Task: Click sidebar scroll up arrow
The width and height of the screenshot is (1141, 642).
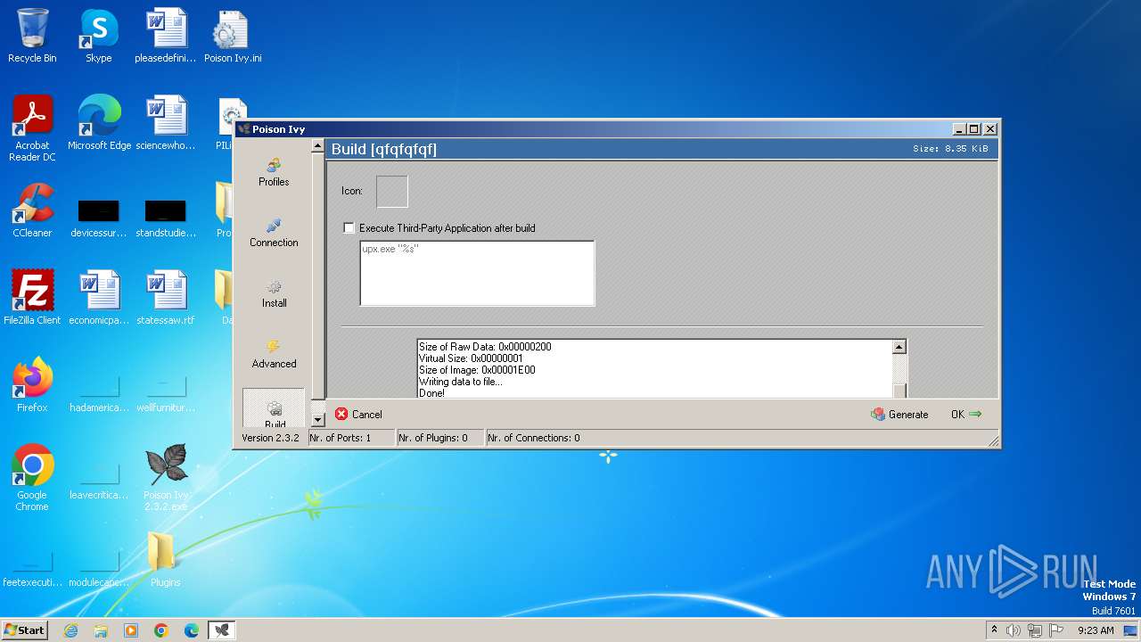Action: (x=318, y=147)
